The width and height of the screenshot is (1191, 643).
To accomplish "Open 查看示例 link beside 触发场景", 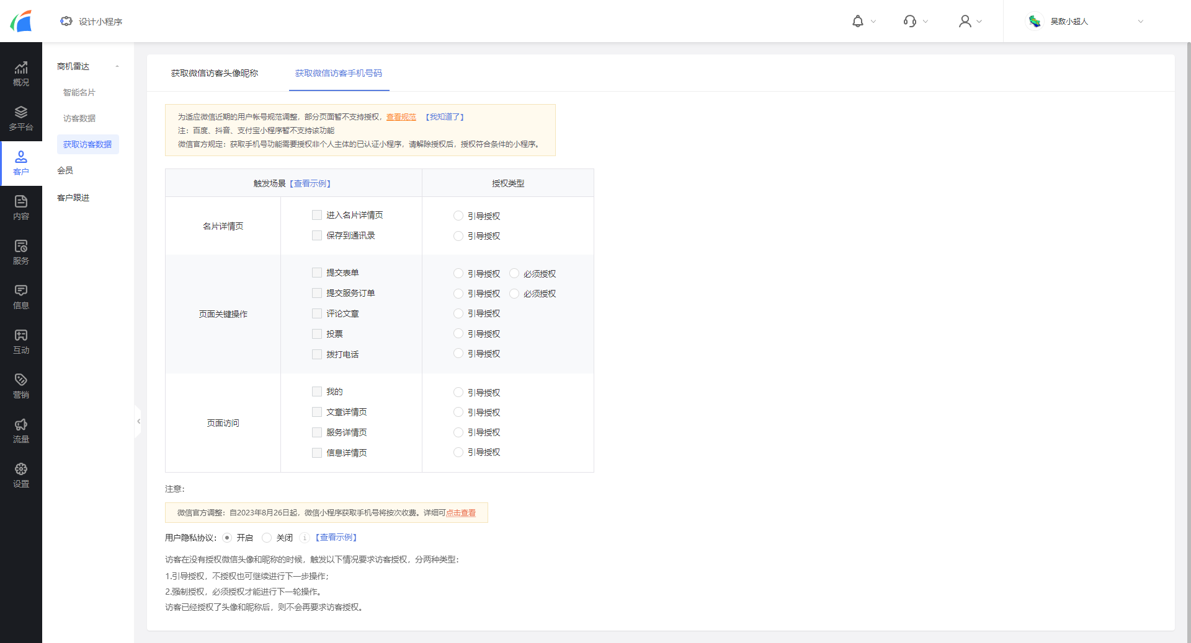I will pos(310,183).
